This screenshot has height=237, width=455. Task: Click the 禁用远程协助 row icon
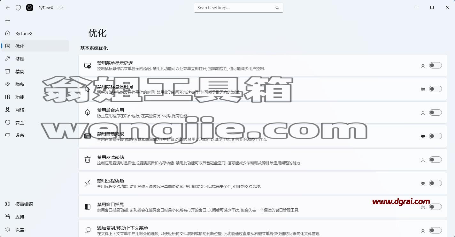88,183
